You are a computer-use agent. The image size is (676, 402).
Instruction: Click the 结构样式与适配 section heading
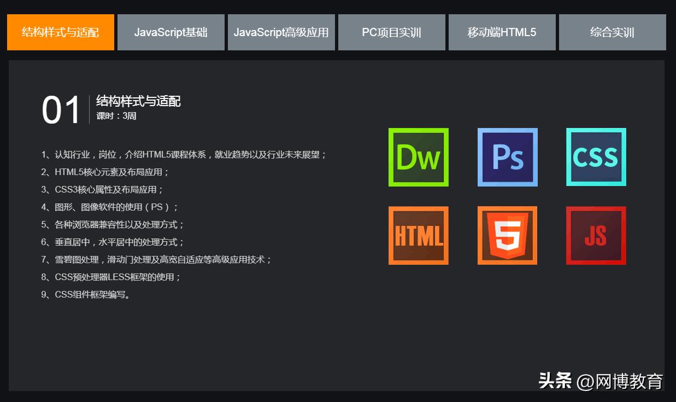coord(139,102)
